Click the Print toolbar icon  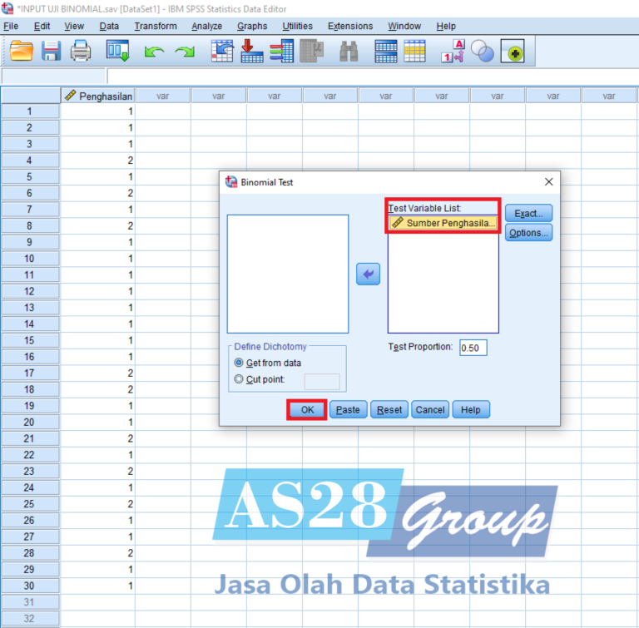point(81,52)
